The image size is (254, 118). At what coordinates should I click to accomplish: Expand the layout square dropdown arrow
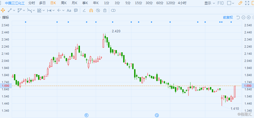233,3
